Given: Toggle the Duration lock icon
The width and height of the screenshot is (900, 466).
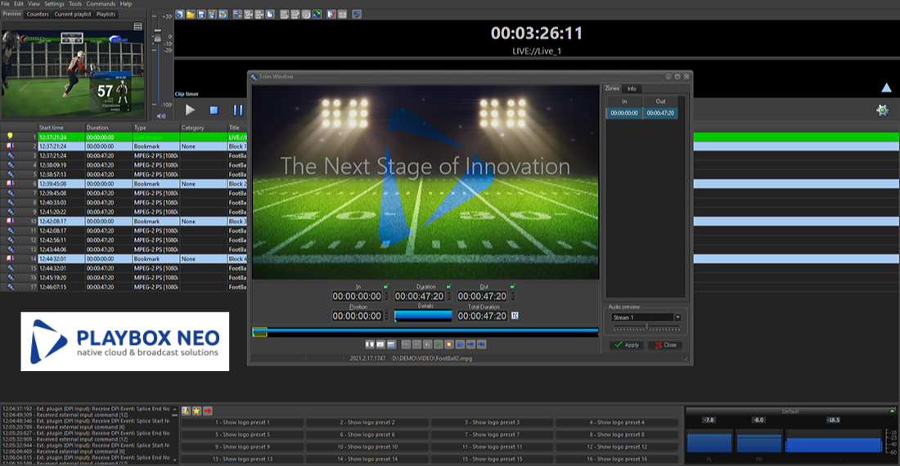Looking at the screenshot, I should [x=449, y=286].
